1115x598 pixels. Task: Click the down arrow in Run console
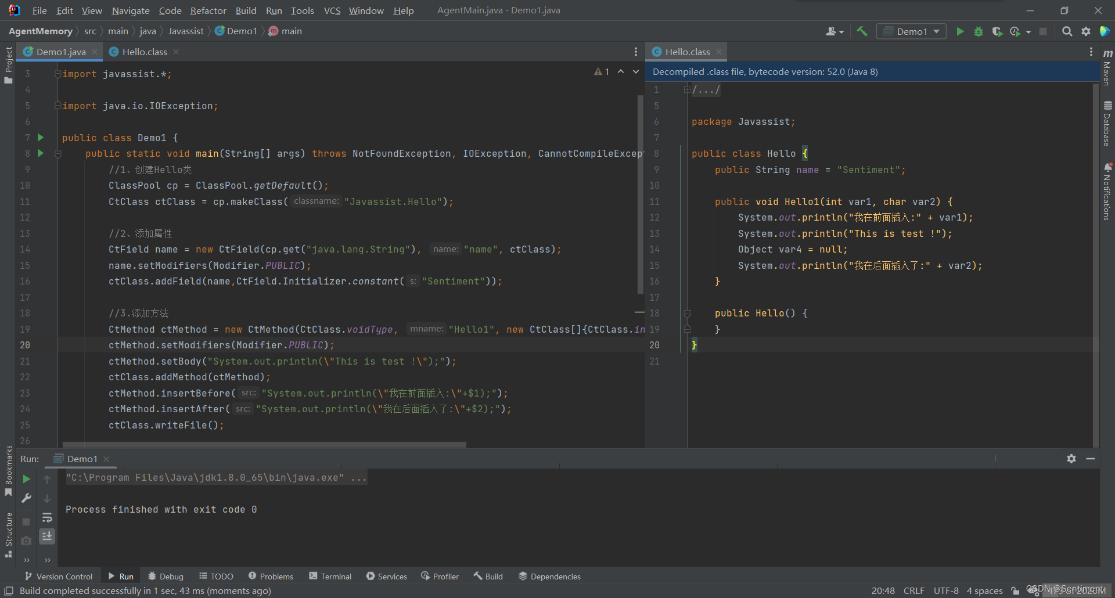47,498
